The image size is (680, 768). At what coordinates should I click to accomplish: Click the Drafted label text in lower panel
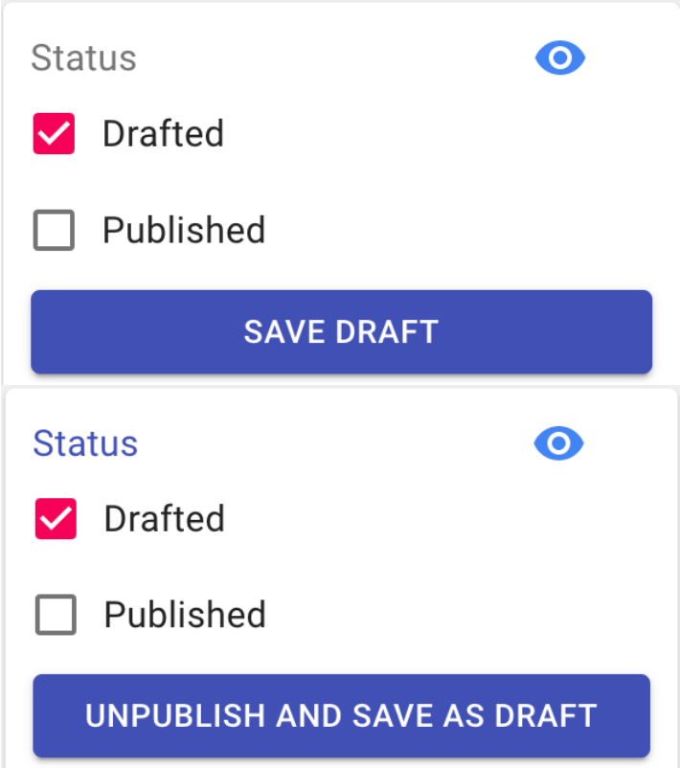click(165, 519)
